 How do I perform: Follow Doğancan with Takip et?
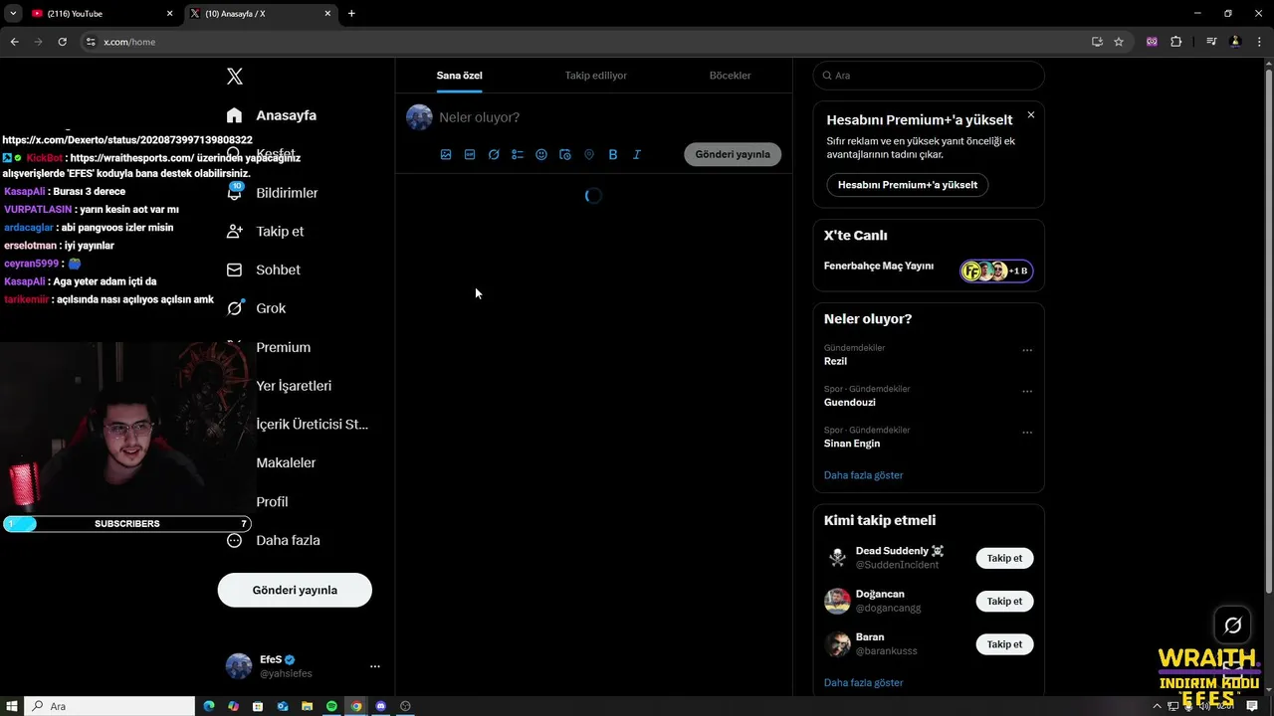[x=1004, y=601]
